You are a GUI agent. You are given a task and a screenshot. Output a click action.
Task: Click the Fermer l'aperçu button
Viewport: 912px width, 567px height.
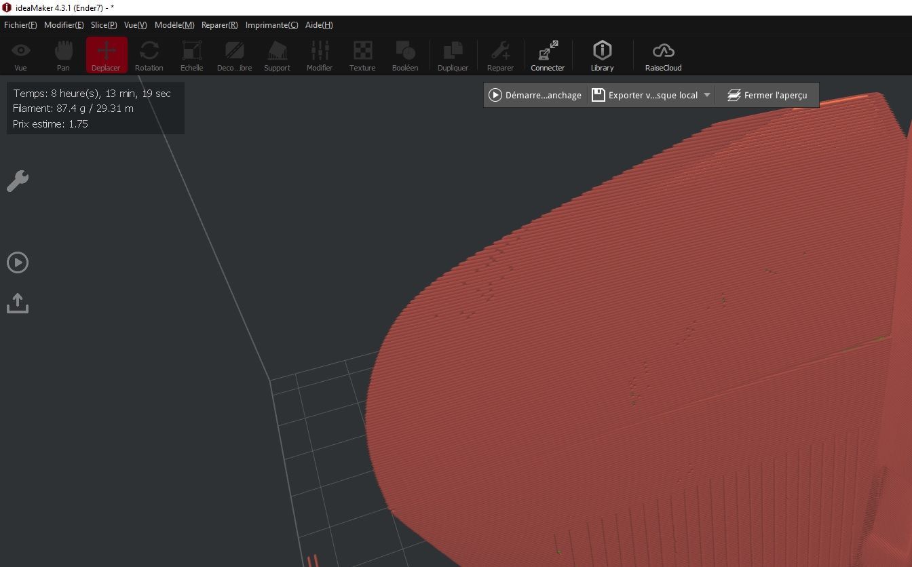click(x=767, y=96)
